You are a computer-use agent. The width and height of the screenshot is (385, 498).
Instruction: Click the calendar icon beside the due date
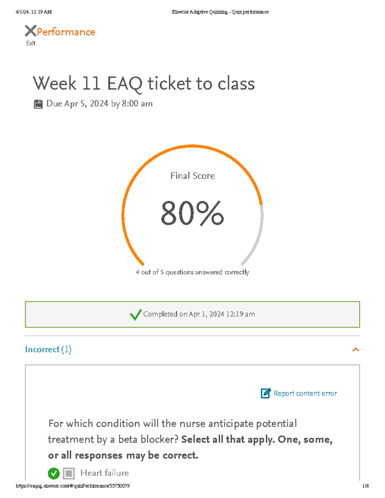(38, 103)
